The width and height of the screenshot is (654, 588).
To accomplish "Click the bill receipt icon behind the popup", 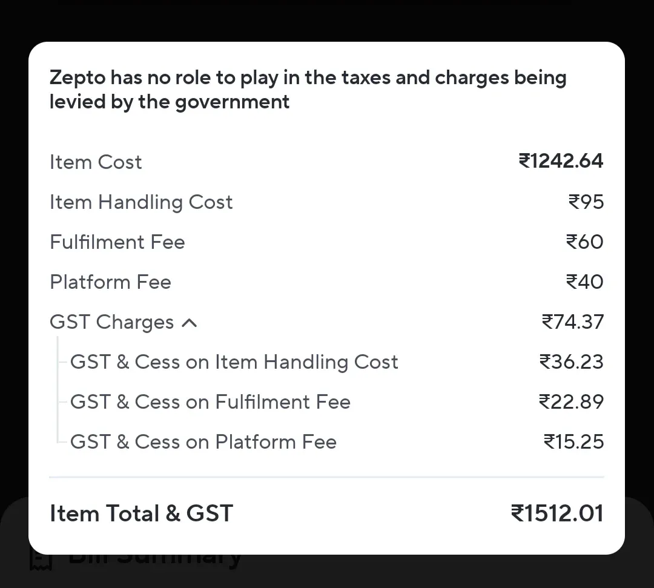I will pos(41,562).
